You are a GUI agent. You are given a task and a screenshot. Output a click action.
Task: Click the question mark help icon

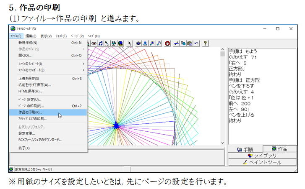pyautogui.click(x=205, y=43)
